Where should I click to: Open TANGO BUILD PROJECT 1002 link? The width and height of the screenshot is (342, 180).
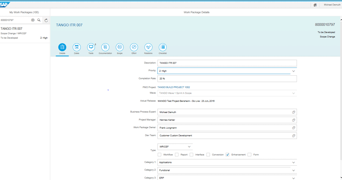pyautogui.click(x=174, y=87)
